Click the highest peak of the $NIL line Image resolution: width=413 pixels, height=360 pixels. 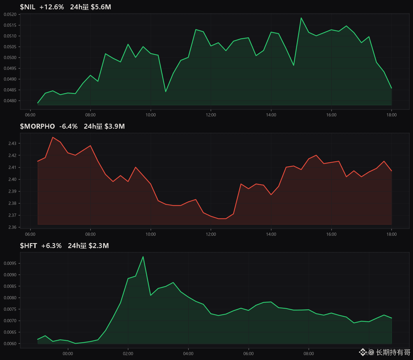(301, 18)
